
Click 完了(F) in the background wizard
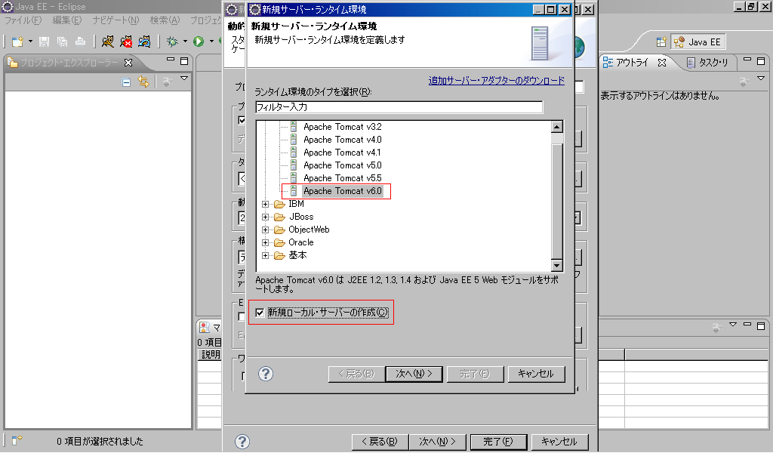(498, 442)
